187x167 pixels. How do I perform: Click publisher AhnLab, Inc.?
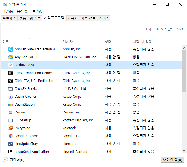click(72, 49)
